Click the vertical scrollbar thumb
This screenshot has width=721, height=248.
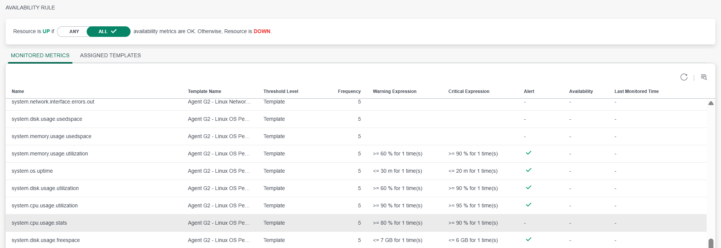coord(711,243)
